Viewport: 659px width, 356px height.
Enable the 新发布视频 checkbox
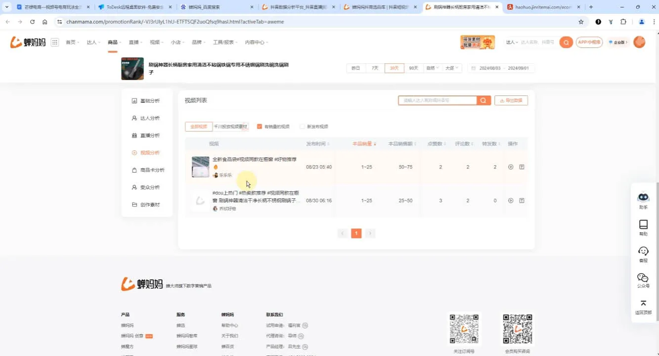tap(302, 126)
